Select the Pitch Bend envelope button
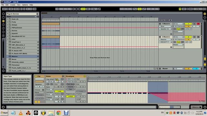 pos(71,84)
